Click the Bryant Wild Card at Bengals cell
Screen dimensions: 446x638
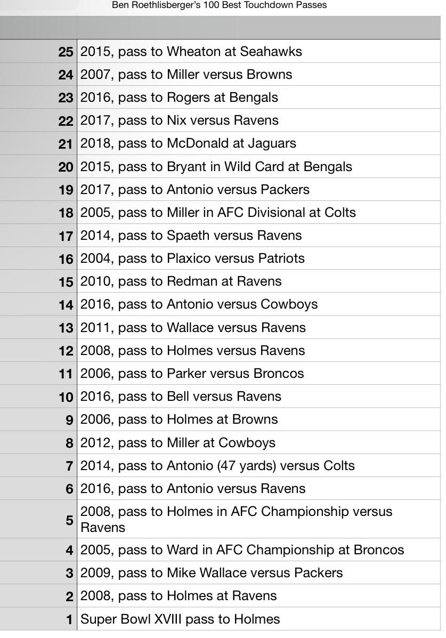click(258, 166)
